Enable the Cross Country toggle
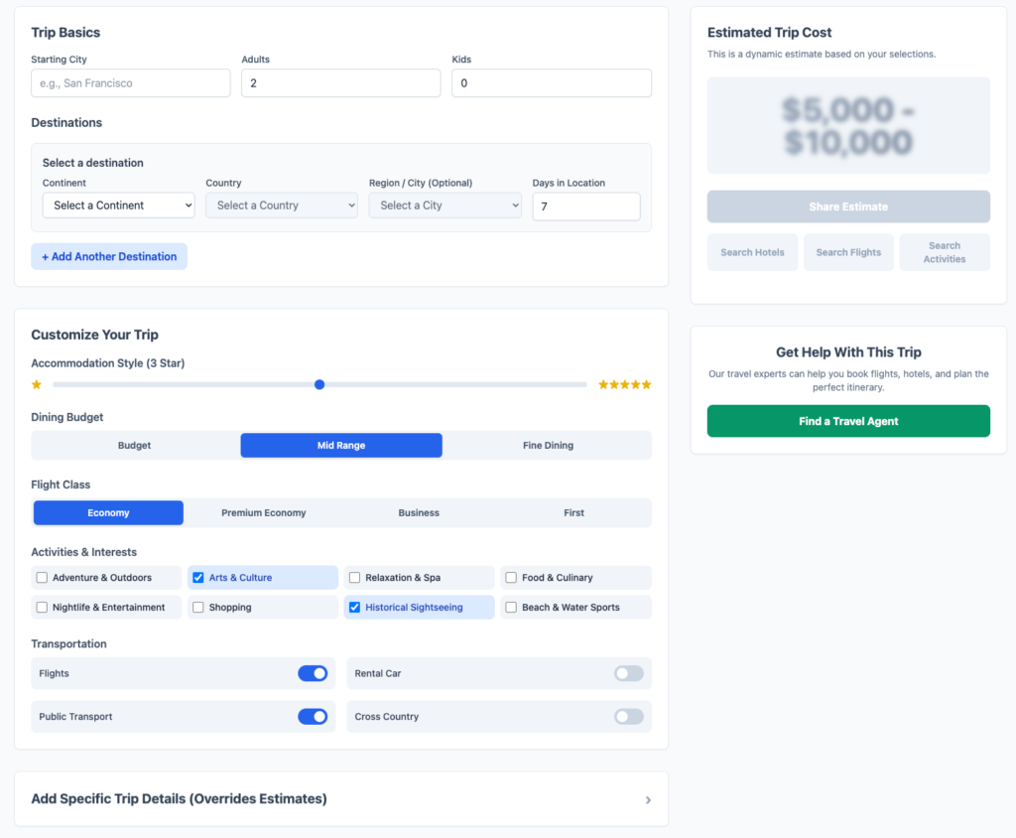This screenshot has height=838, width=1016. click(x=628, y=716)
